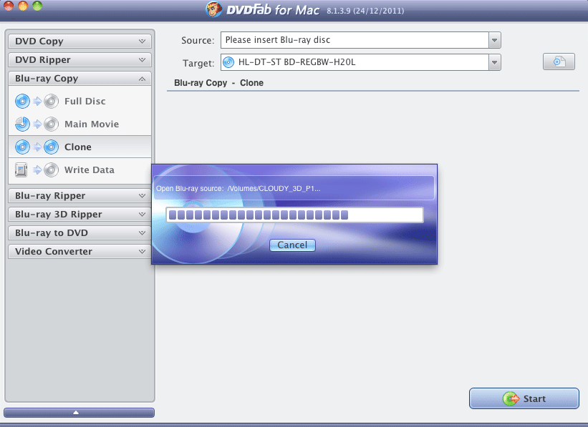Click the Start button
Image resolution: width=588 pixels, height=427 pixels.
[524, 398]
